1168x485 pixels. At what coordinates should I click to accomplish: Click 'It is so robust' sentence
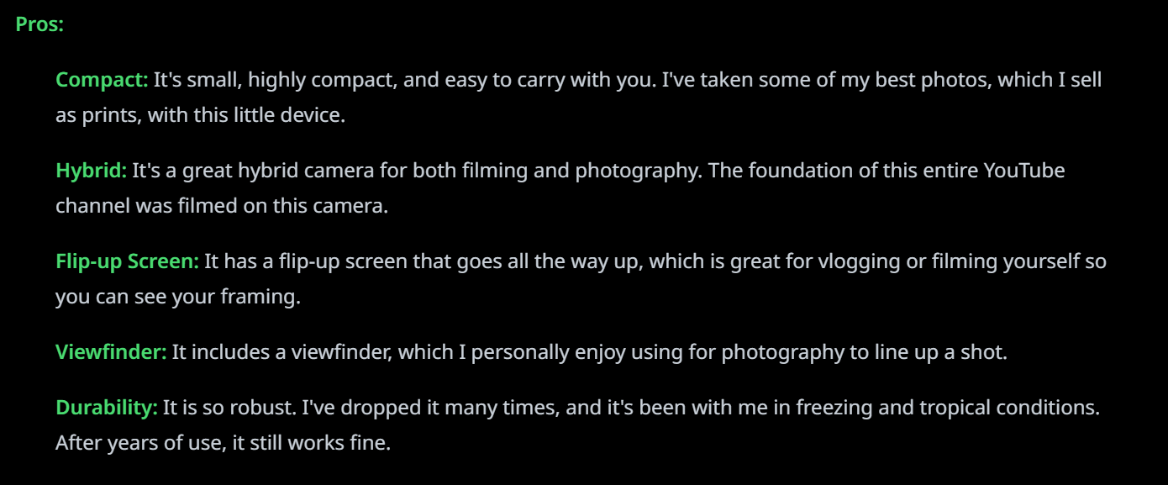(x=229, y=409)
